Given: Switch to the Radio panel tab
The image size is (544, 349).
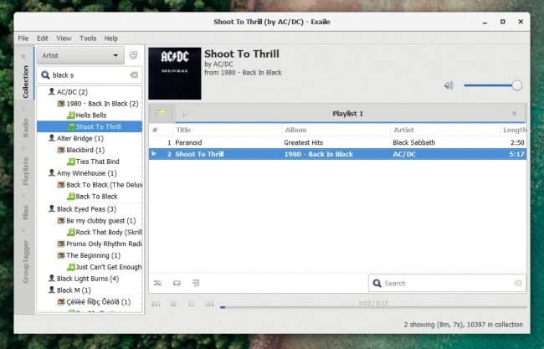Looking at the screenshot, I should point(25,128).
